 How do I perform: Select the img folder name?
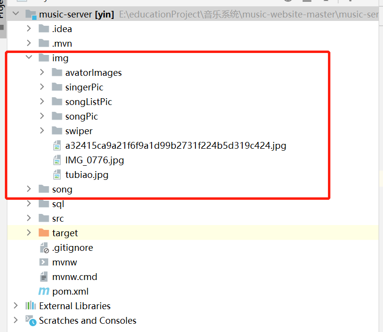coord(60,58)
